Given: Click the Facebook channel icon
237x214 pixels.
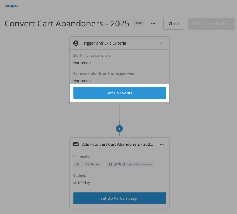Looking at the screenshot, I should (110, 164).
